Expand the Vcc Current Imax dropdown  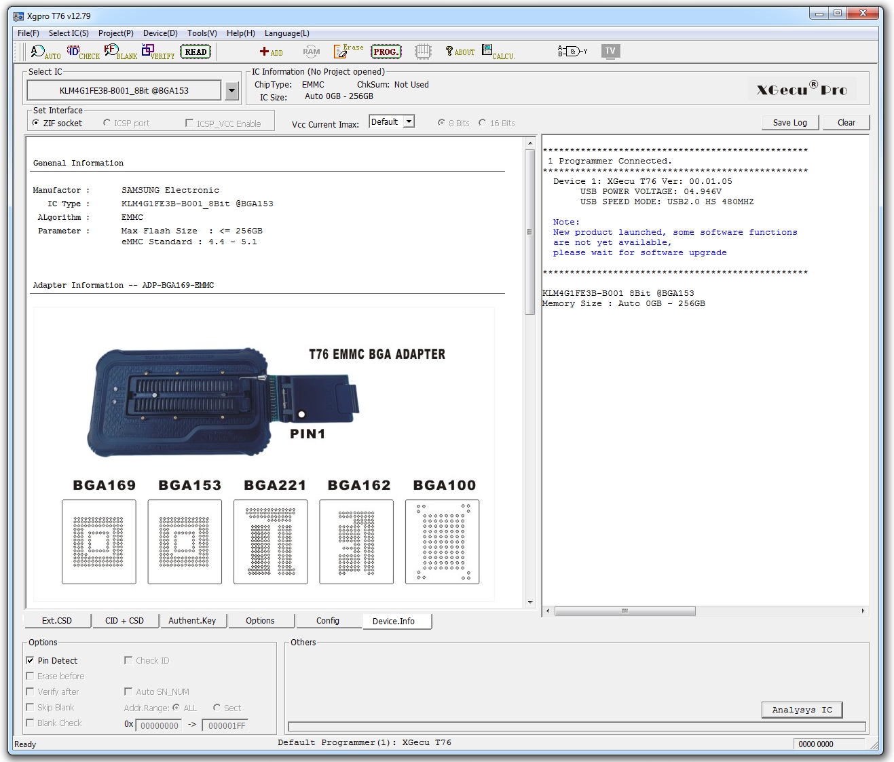coord(409,122)
